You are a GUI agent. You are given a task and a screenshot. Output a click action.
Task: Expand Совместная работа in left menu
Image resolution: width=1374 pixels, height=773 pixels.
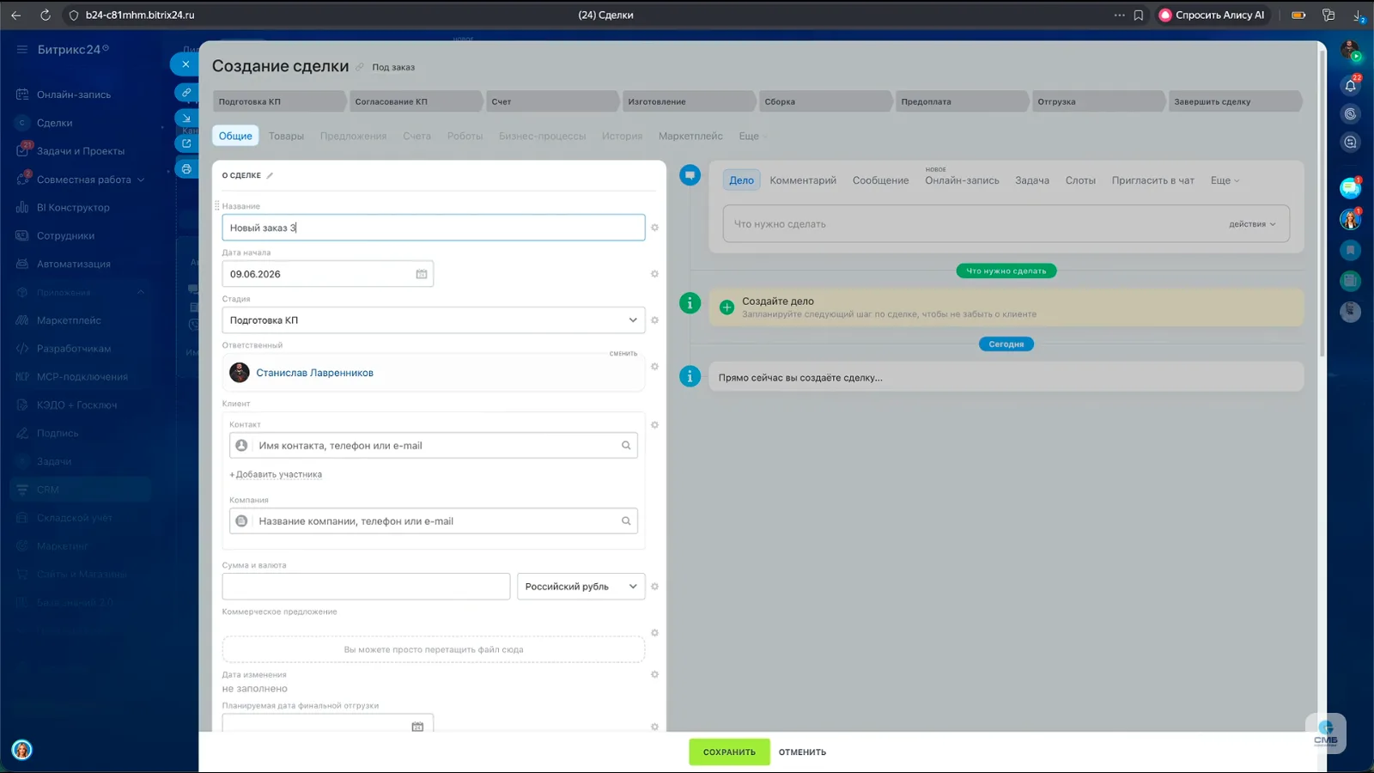point(141,180)
